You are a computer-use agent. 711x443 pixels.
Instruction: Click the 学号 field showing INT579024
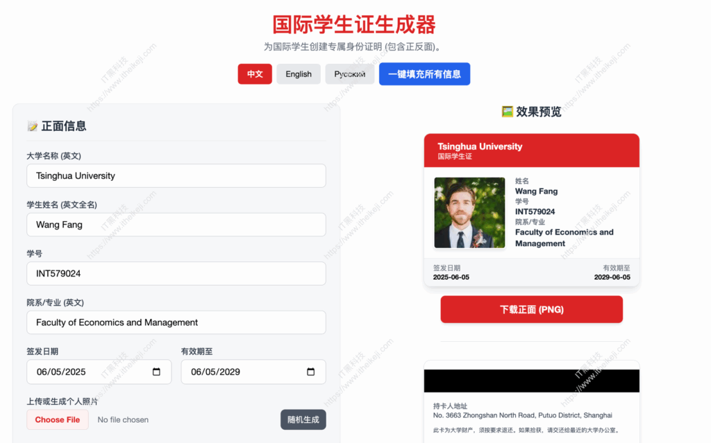coord(176,273)
